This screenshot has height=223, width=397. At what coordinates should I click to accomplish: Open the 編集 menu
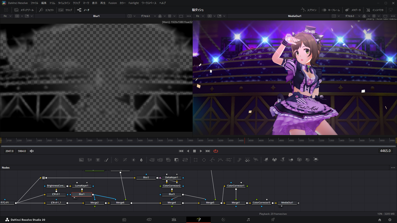point(44,3)
